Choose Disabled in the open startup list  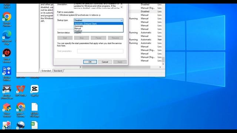point(99,31)
